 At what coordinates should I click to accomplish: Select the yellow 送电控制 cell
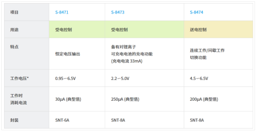pyautogui.click(x=218, y=29)
